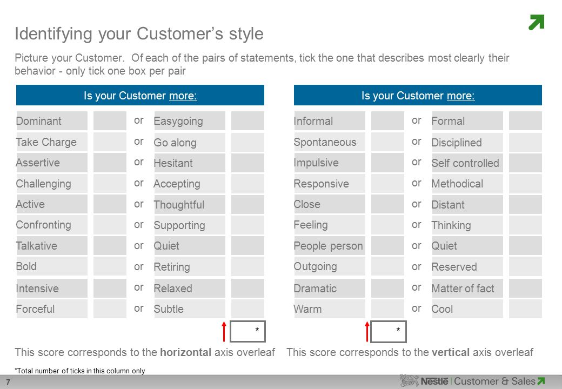Image resolution: width=562 pixels, height=389 pixels.
Task: Click the vertical axis score total box
Action: tap(389, 331)
